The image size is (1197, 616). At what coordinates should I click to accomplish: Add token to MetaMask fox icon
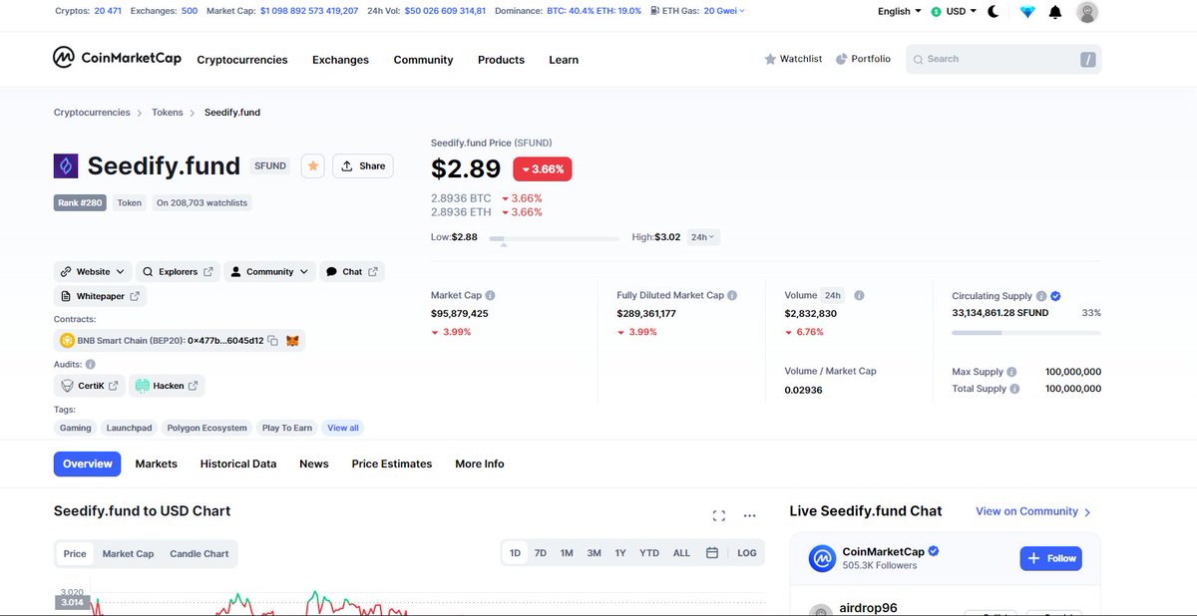click(292, 341)
